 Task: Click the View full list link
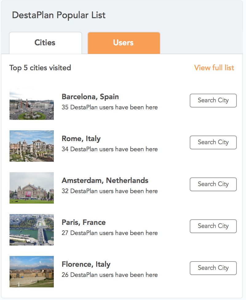214,68
